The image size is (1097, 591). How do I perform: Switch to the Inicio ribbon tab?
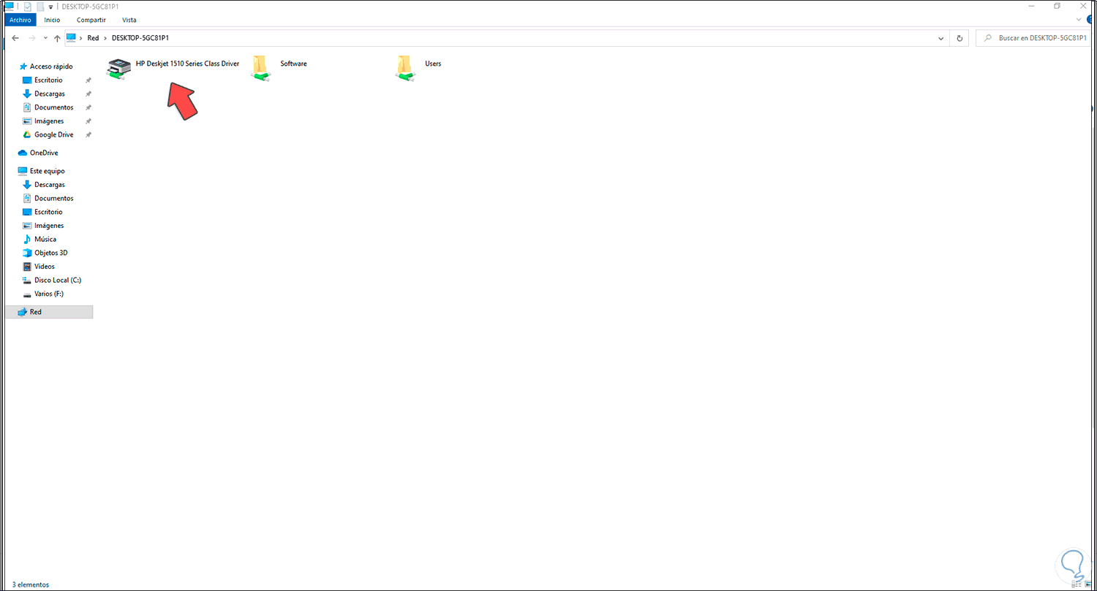click(52, 20)
